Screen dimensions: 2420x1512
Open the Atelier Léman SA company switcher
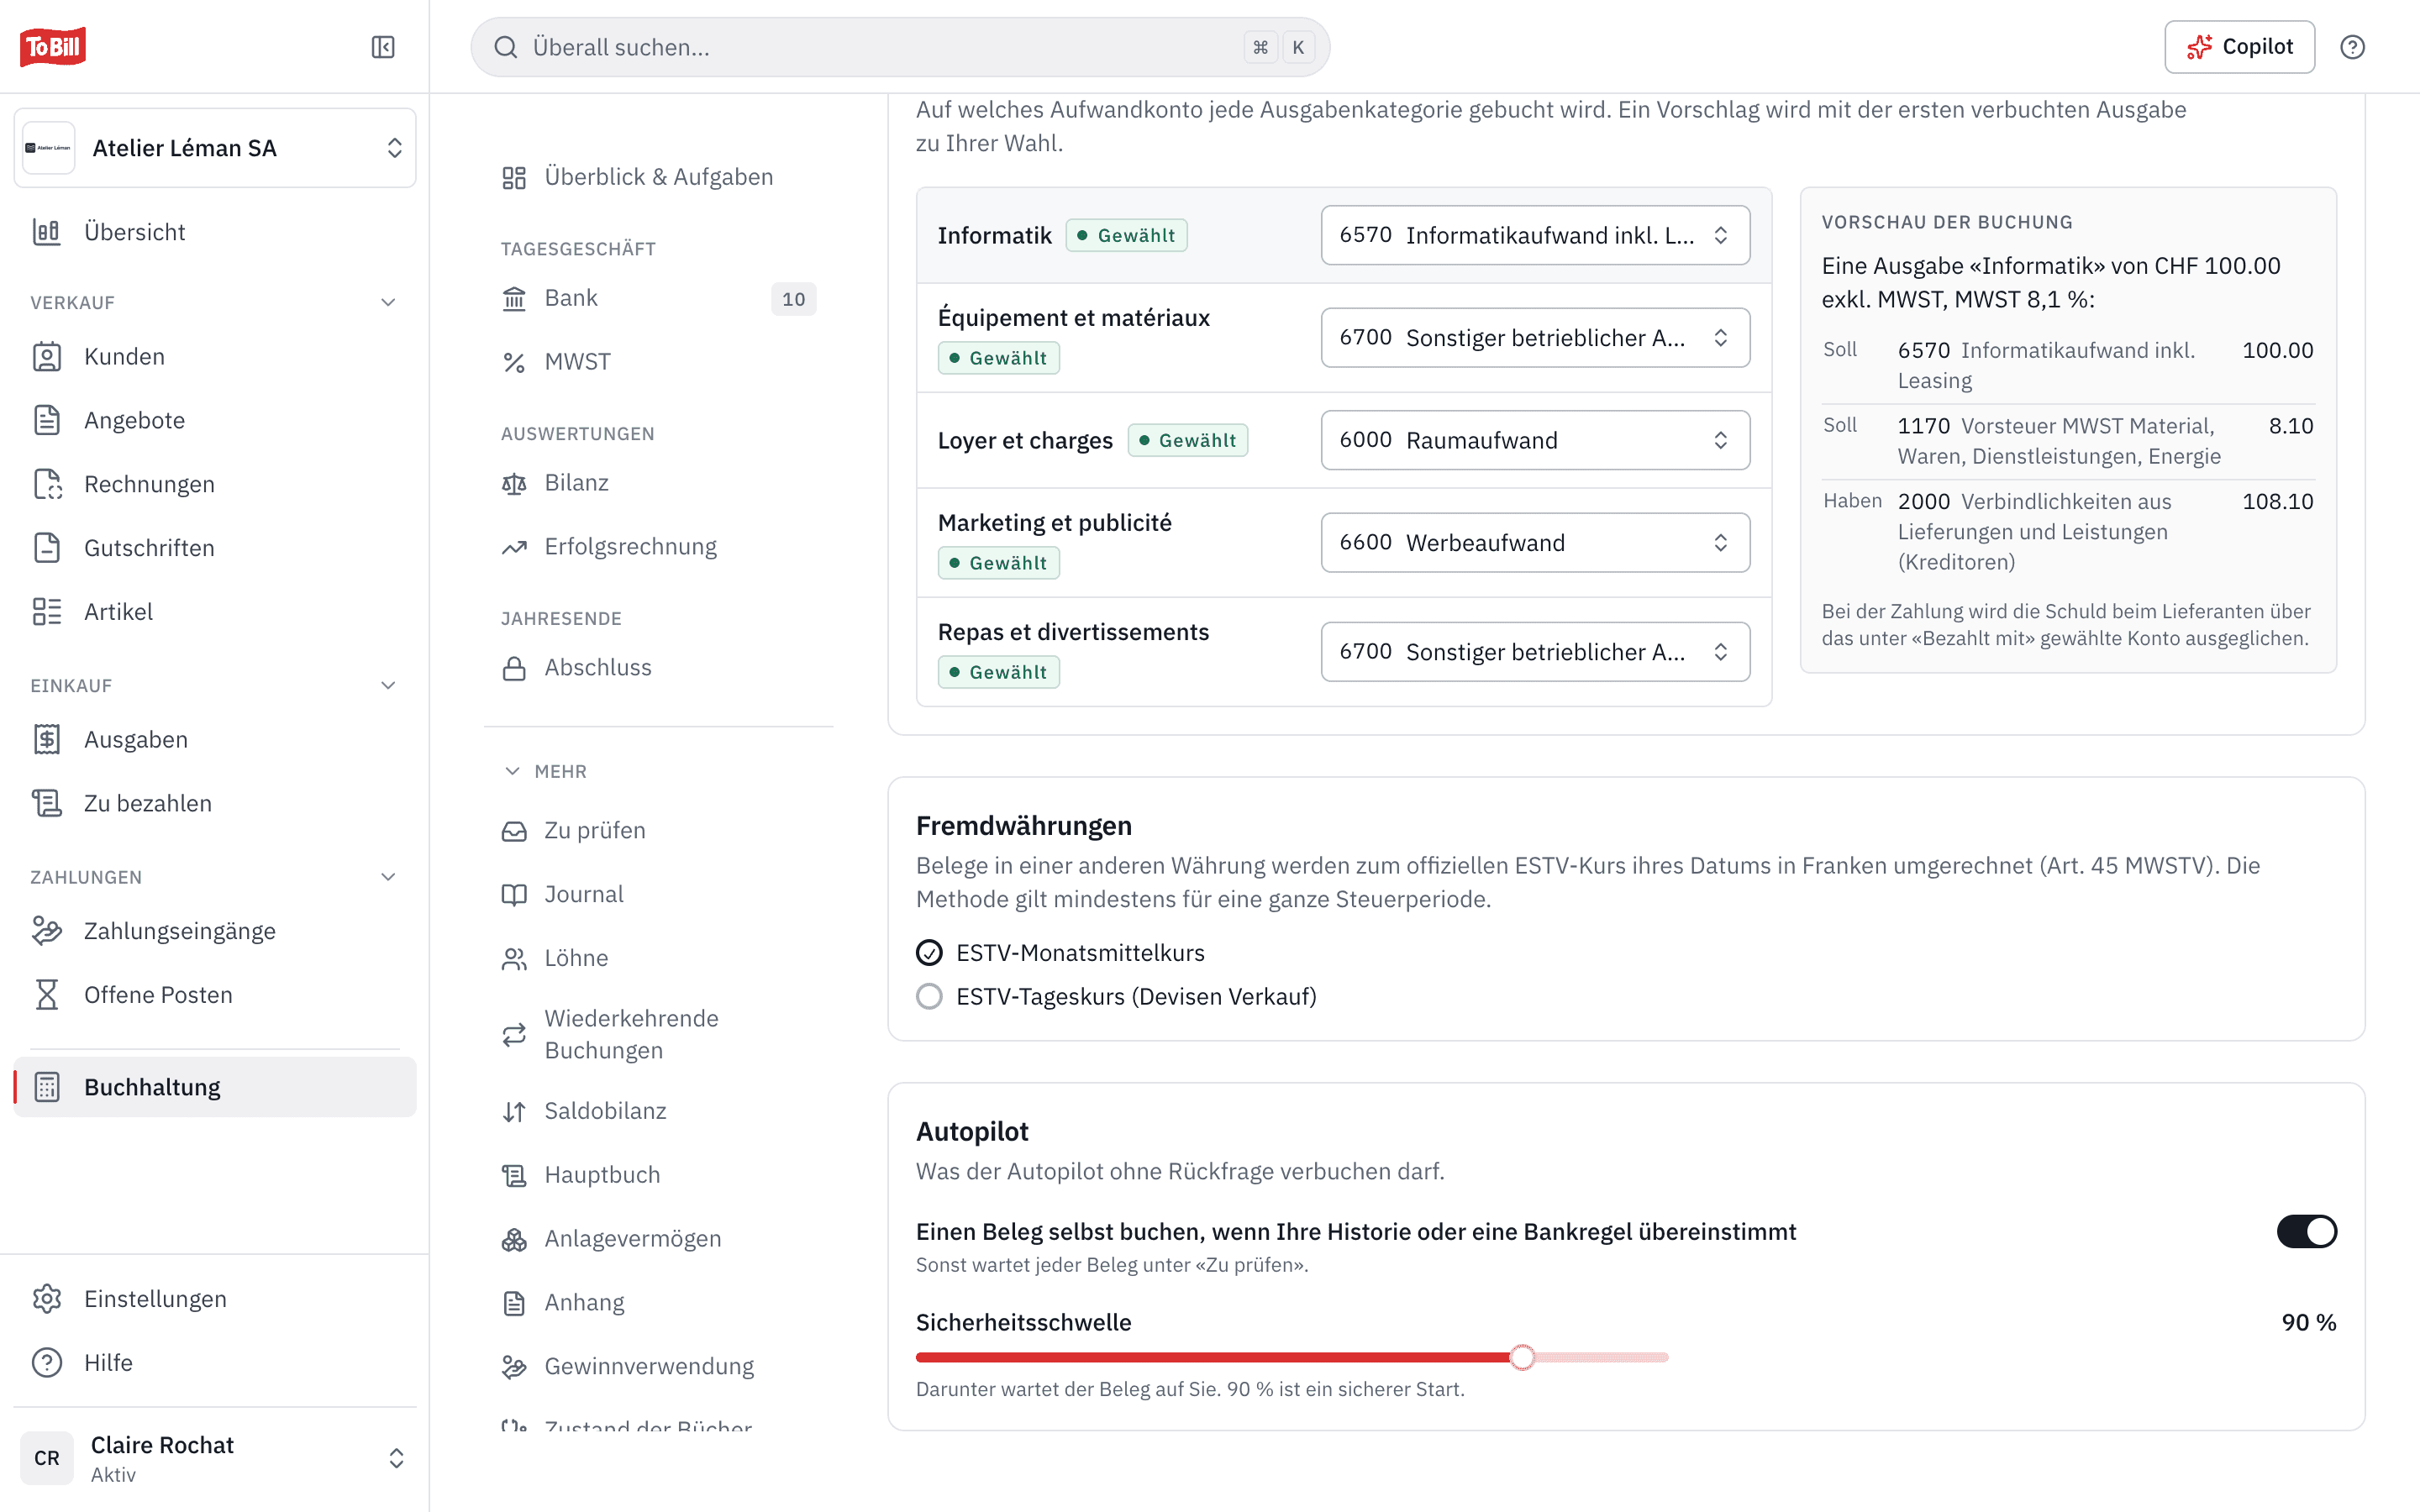215,148
